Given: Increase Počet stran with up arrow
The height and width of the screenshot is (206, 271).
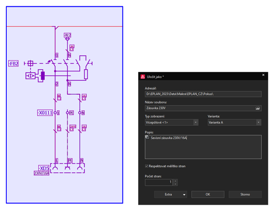Looking at the screenshot, I should tap(175, 180).
